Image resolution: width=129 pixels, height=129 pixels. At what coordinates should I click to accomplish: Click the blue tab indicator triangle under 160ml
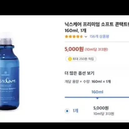pyautogui.click(x=97, y=98)
